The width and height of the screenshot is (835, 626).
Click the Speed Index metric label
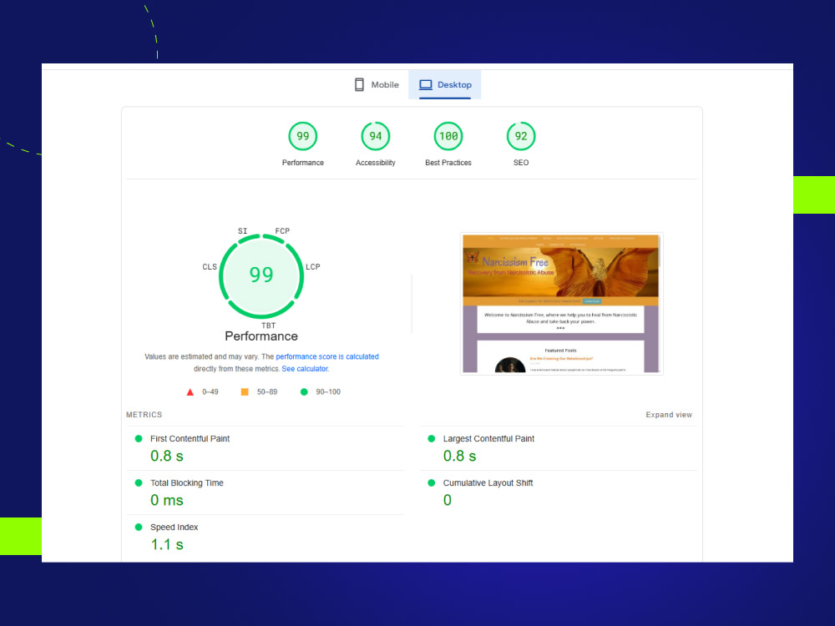pyautogui.click(x=174, y=527)
